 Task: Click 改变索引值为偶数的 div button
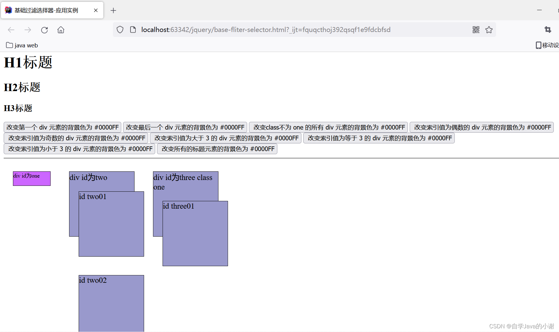coord(482,127)
